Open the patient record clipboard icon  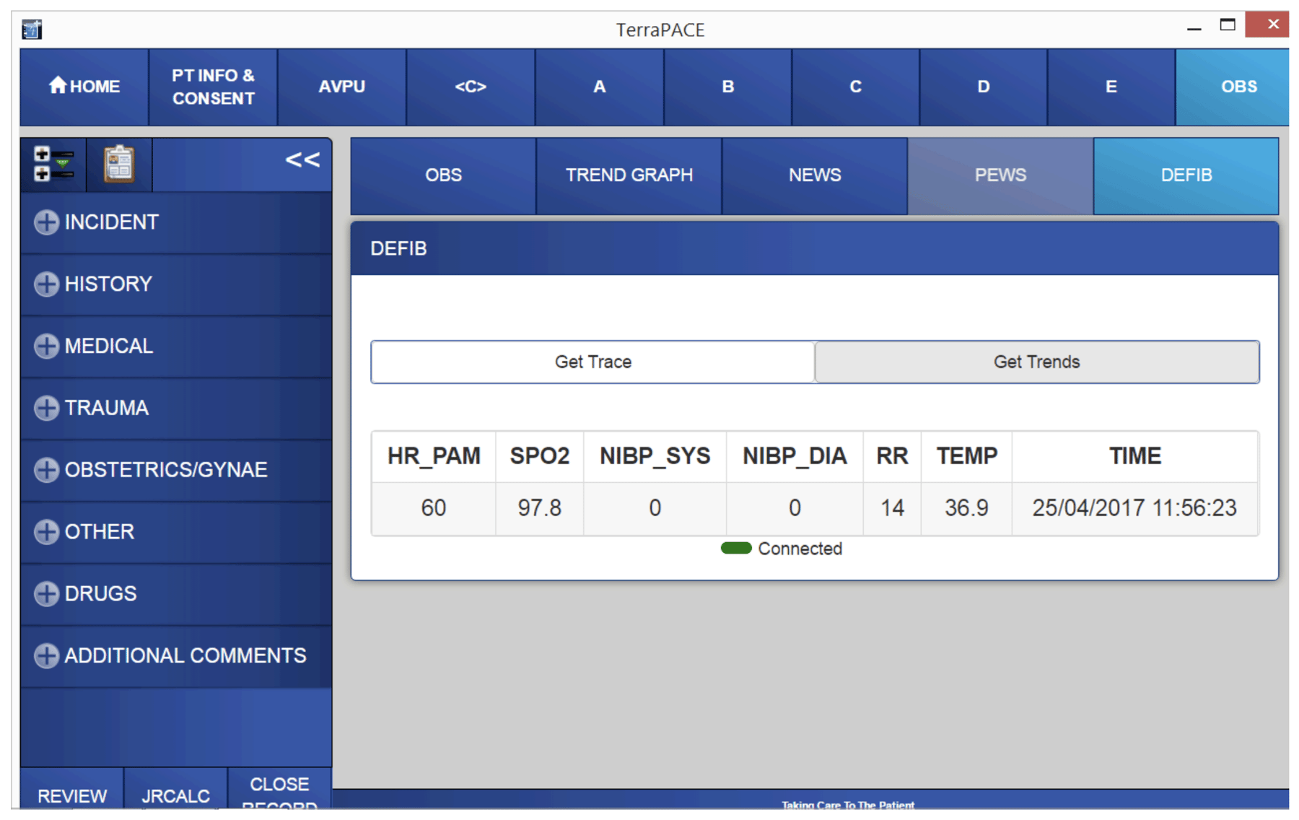[x=119, y=165]
